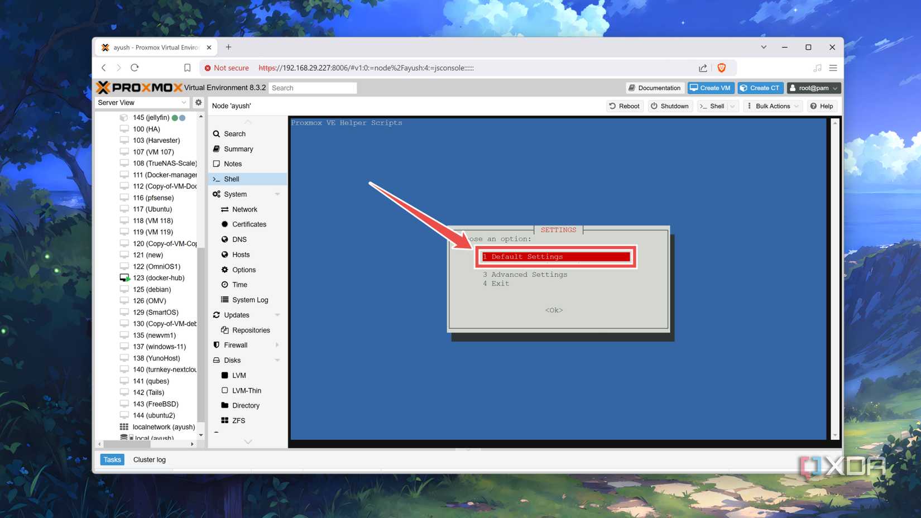This screenshot has width=921, height=518.
Task: Open the LVM storage view
Action: [238, 375]
